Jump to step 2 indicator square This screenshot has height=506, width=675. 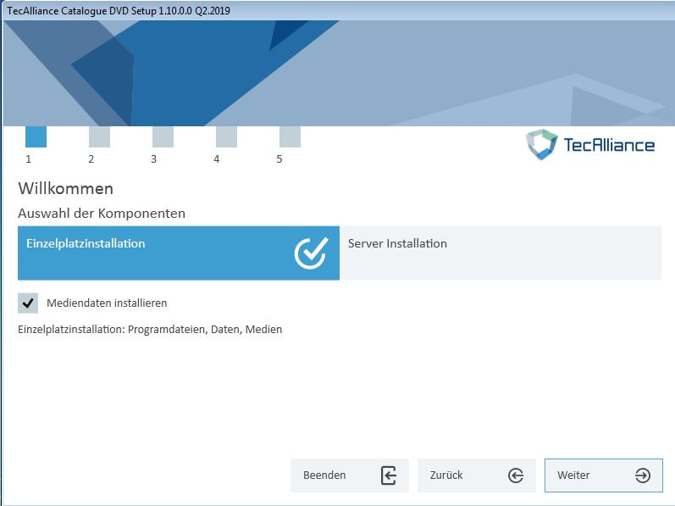pyautogui.click(x=99, y=136)
